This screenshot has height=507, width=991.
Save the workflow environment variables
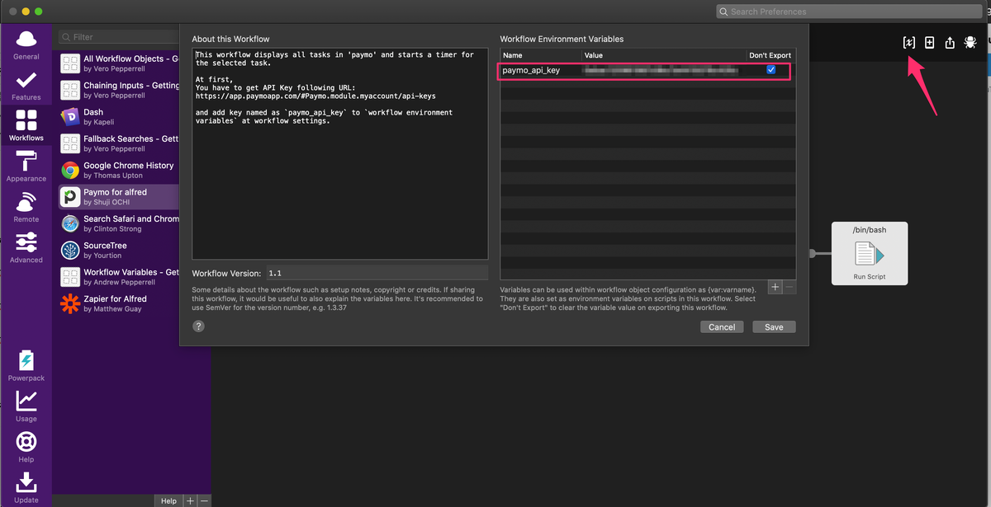(x=774, y=327)
